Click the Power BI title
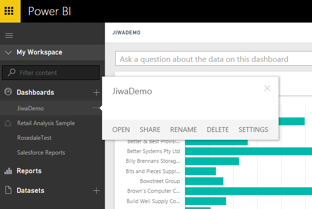 tap(50, 11)
